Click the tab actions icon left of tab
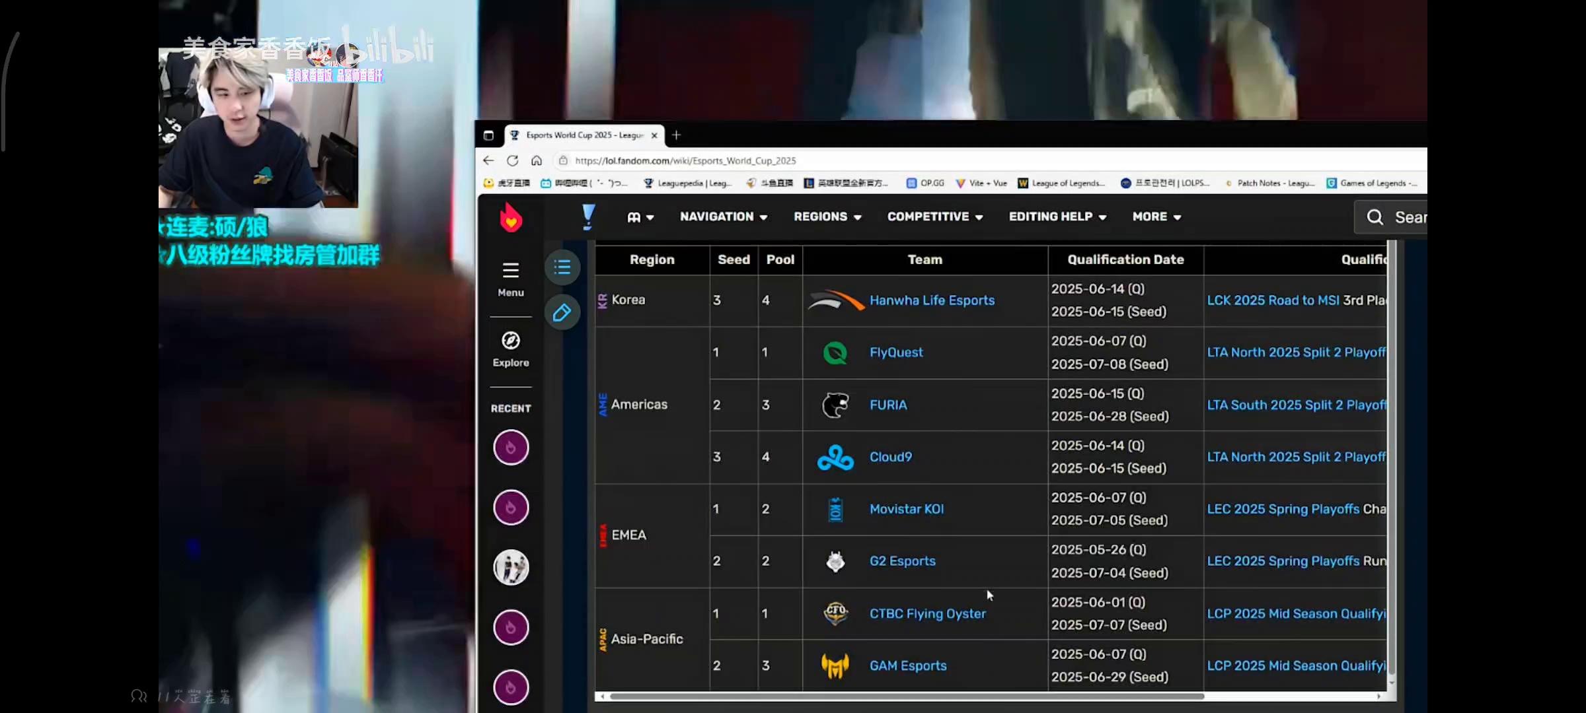Viewport: 1586px width, 713px height. pos(488,135)
